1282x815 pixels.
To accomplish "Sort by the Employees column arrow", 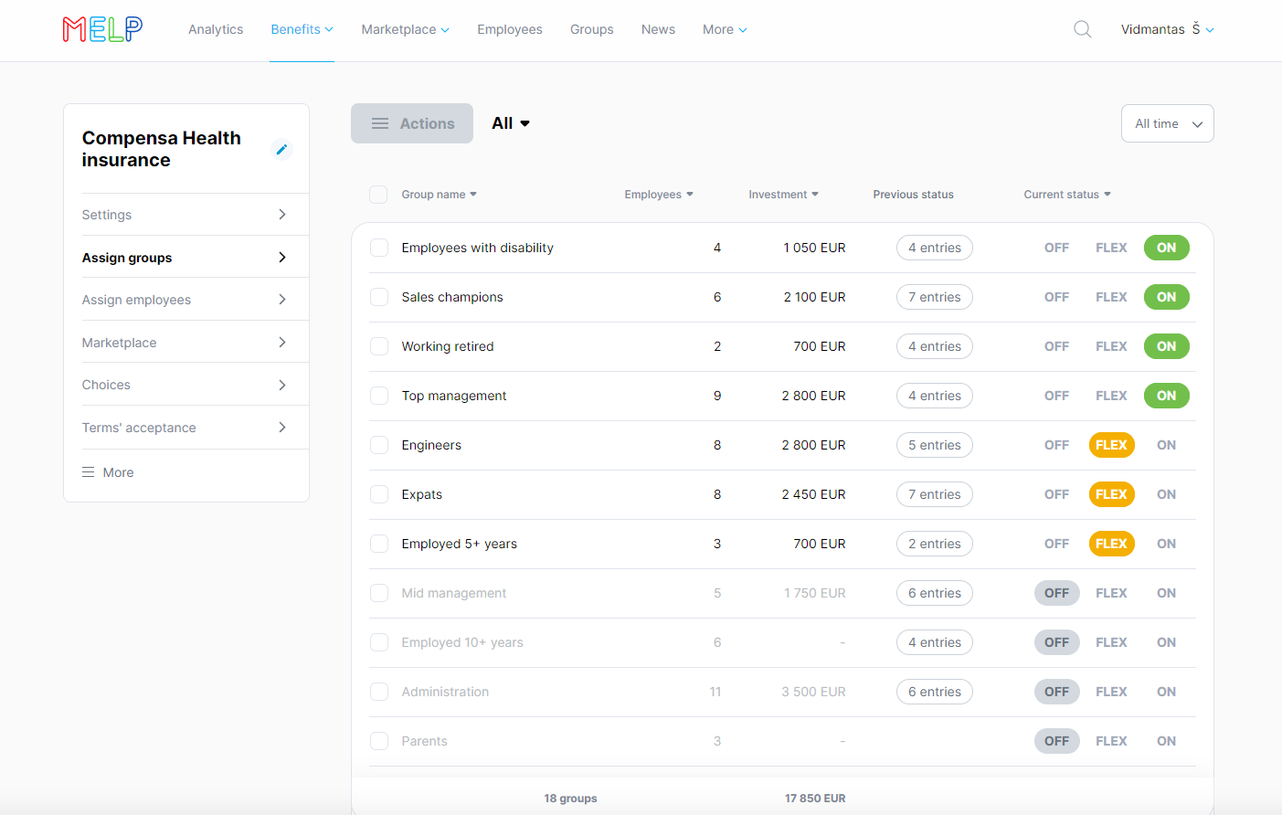I will pyautogui.click(x=690, y=194).
